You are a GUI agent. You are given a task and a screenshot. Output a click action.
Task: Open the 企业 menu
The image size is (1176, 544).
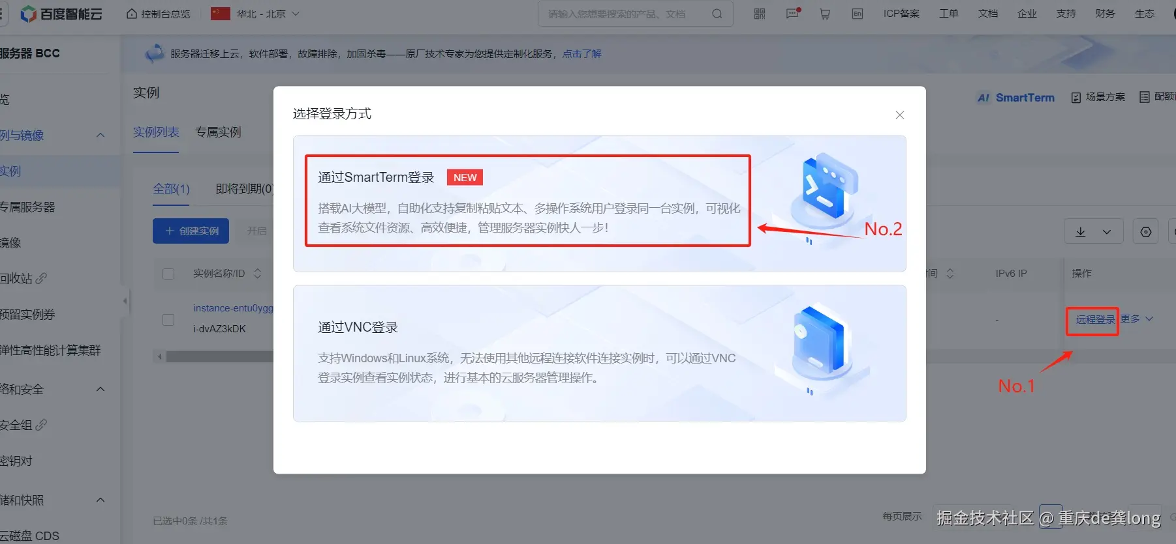click(x=1027, y=14)
